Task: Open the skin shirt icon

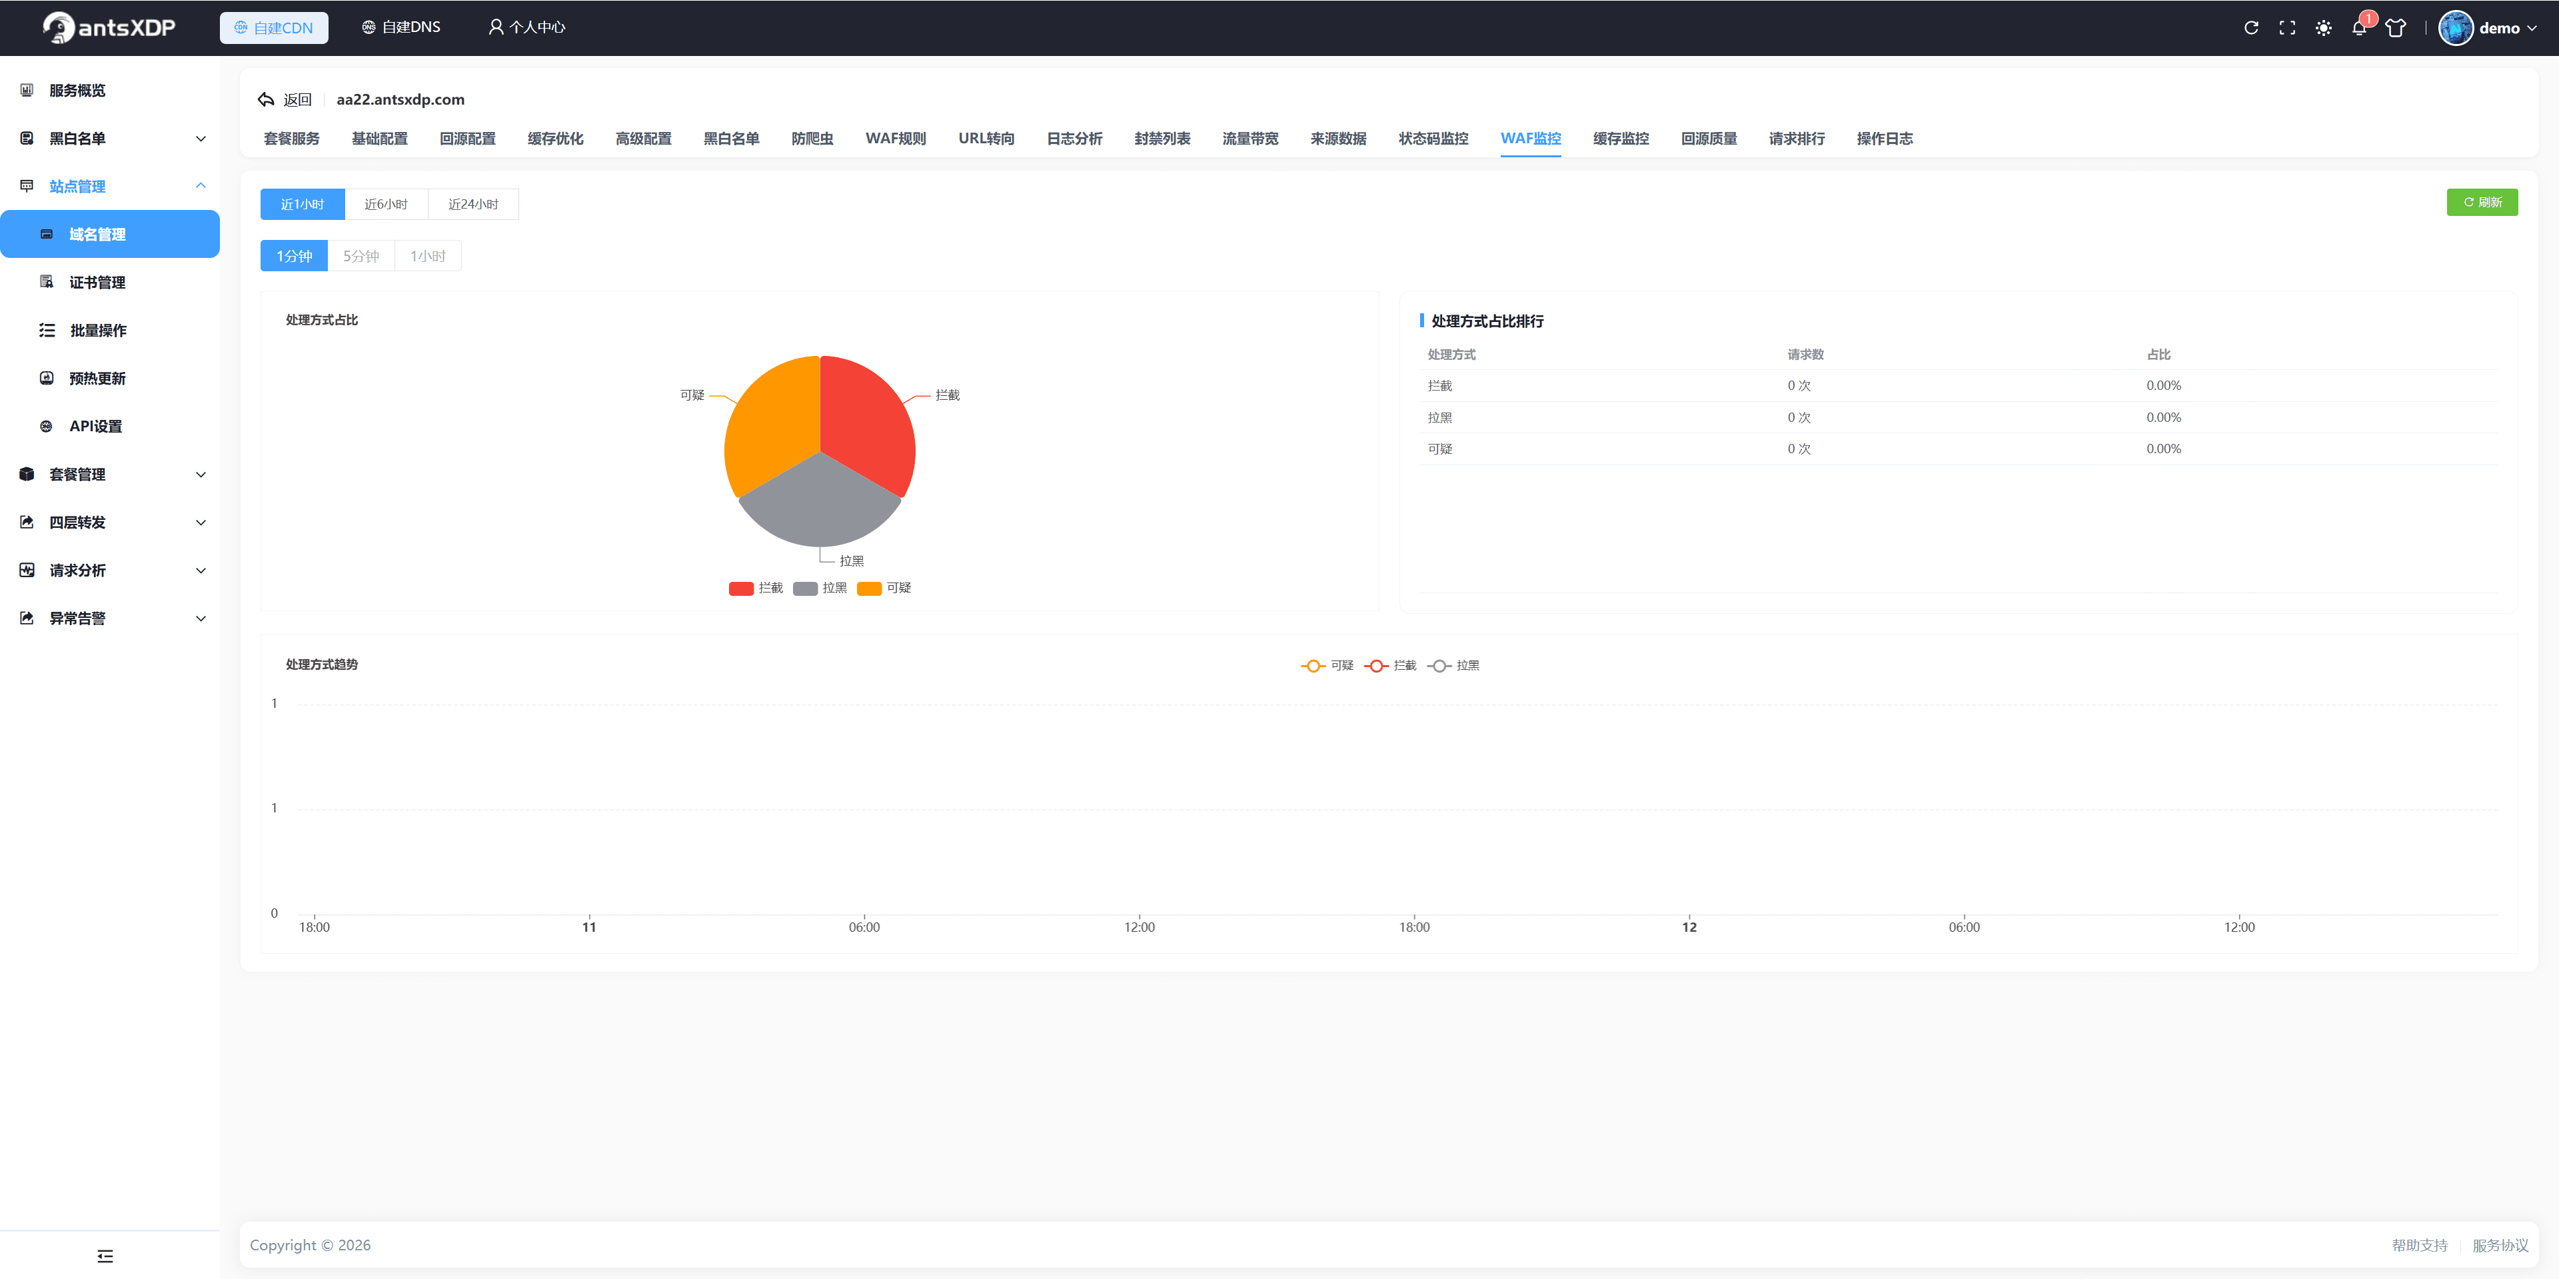Action: [2395, 28]
